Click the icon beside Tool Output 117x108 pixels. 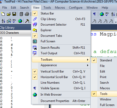[x=35, y=53]
